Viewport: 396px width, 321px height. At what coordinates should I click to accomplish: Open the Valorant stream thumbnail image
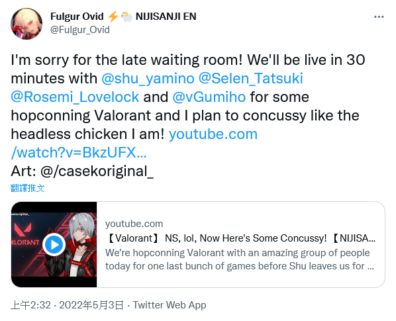pos(54,244)
